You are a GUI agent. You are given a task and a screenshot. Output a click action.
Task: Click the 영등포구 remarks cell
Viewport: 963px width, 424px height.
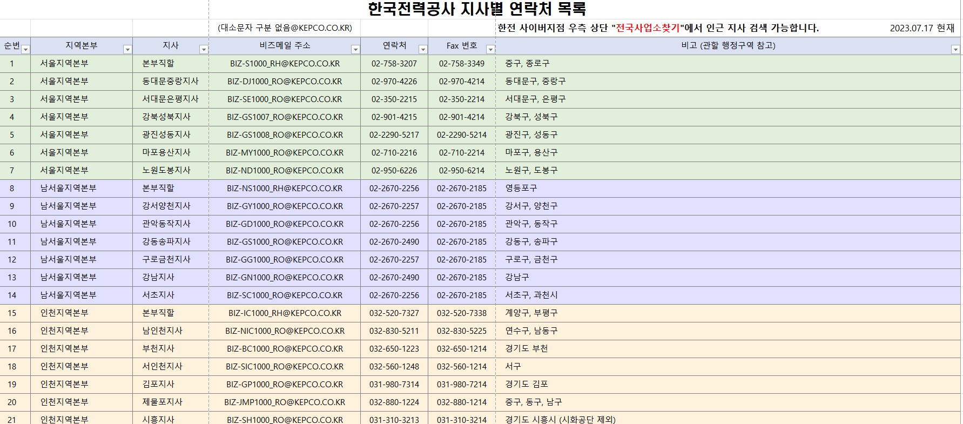coord(729,189)
